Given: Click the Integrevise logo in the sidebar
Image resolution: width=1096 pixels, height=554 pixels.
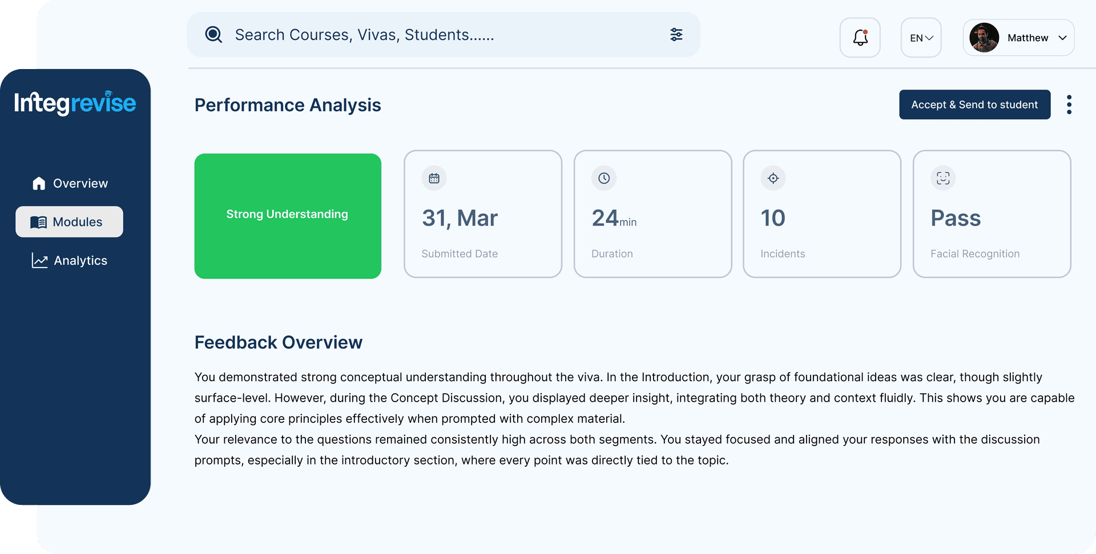Looking at the screenshot, I should point(74,103).
